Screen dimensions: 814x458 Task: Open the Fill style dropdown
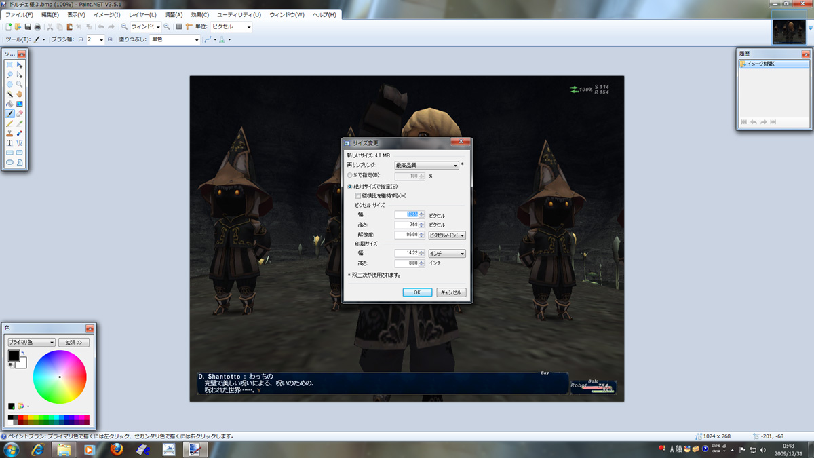(175, 39)
